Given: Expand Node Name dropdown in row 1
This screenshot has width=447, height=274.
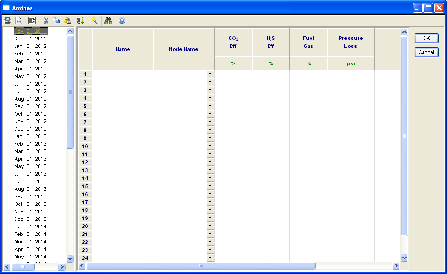Looking at the screenshot, I should pos(210,74).
